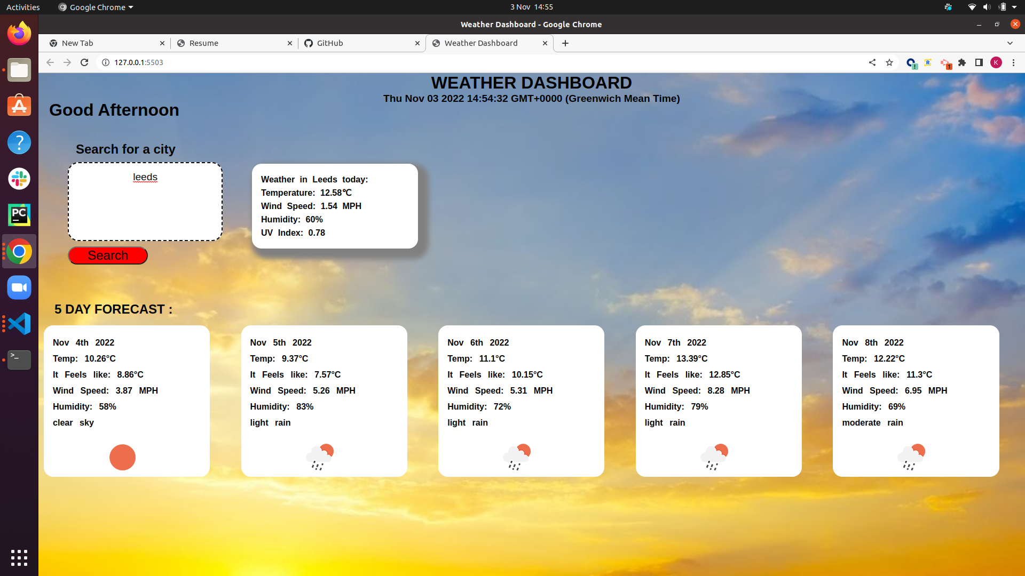Click the city search text box

[145, 202]
